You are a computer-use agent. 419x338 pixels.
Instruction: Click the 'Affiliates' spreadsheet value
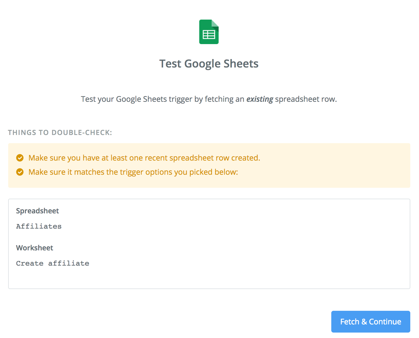(39, 226)
